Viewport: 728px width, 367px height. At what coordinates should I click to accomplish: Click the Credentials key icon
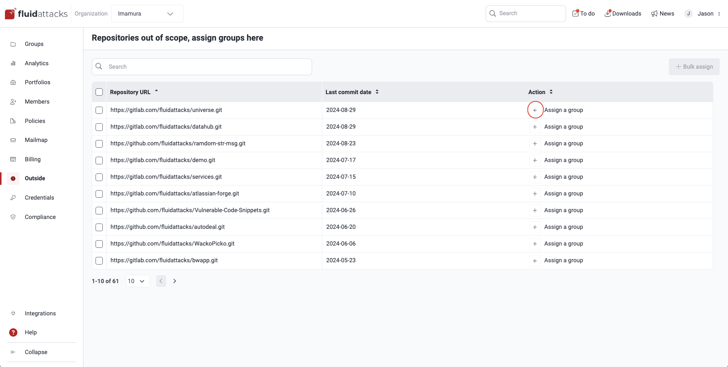tap(13, 198)
